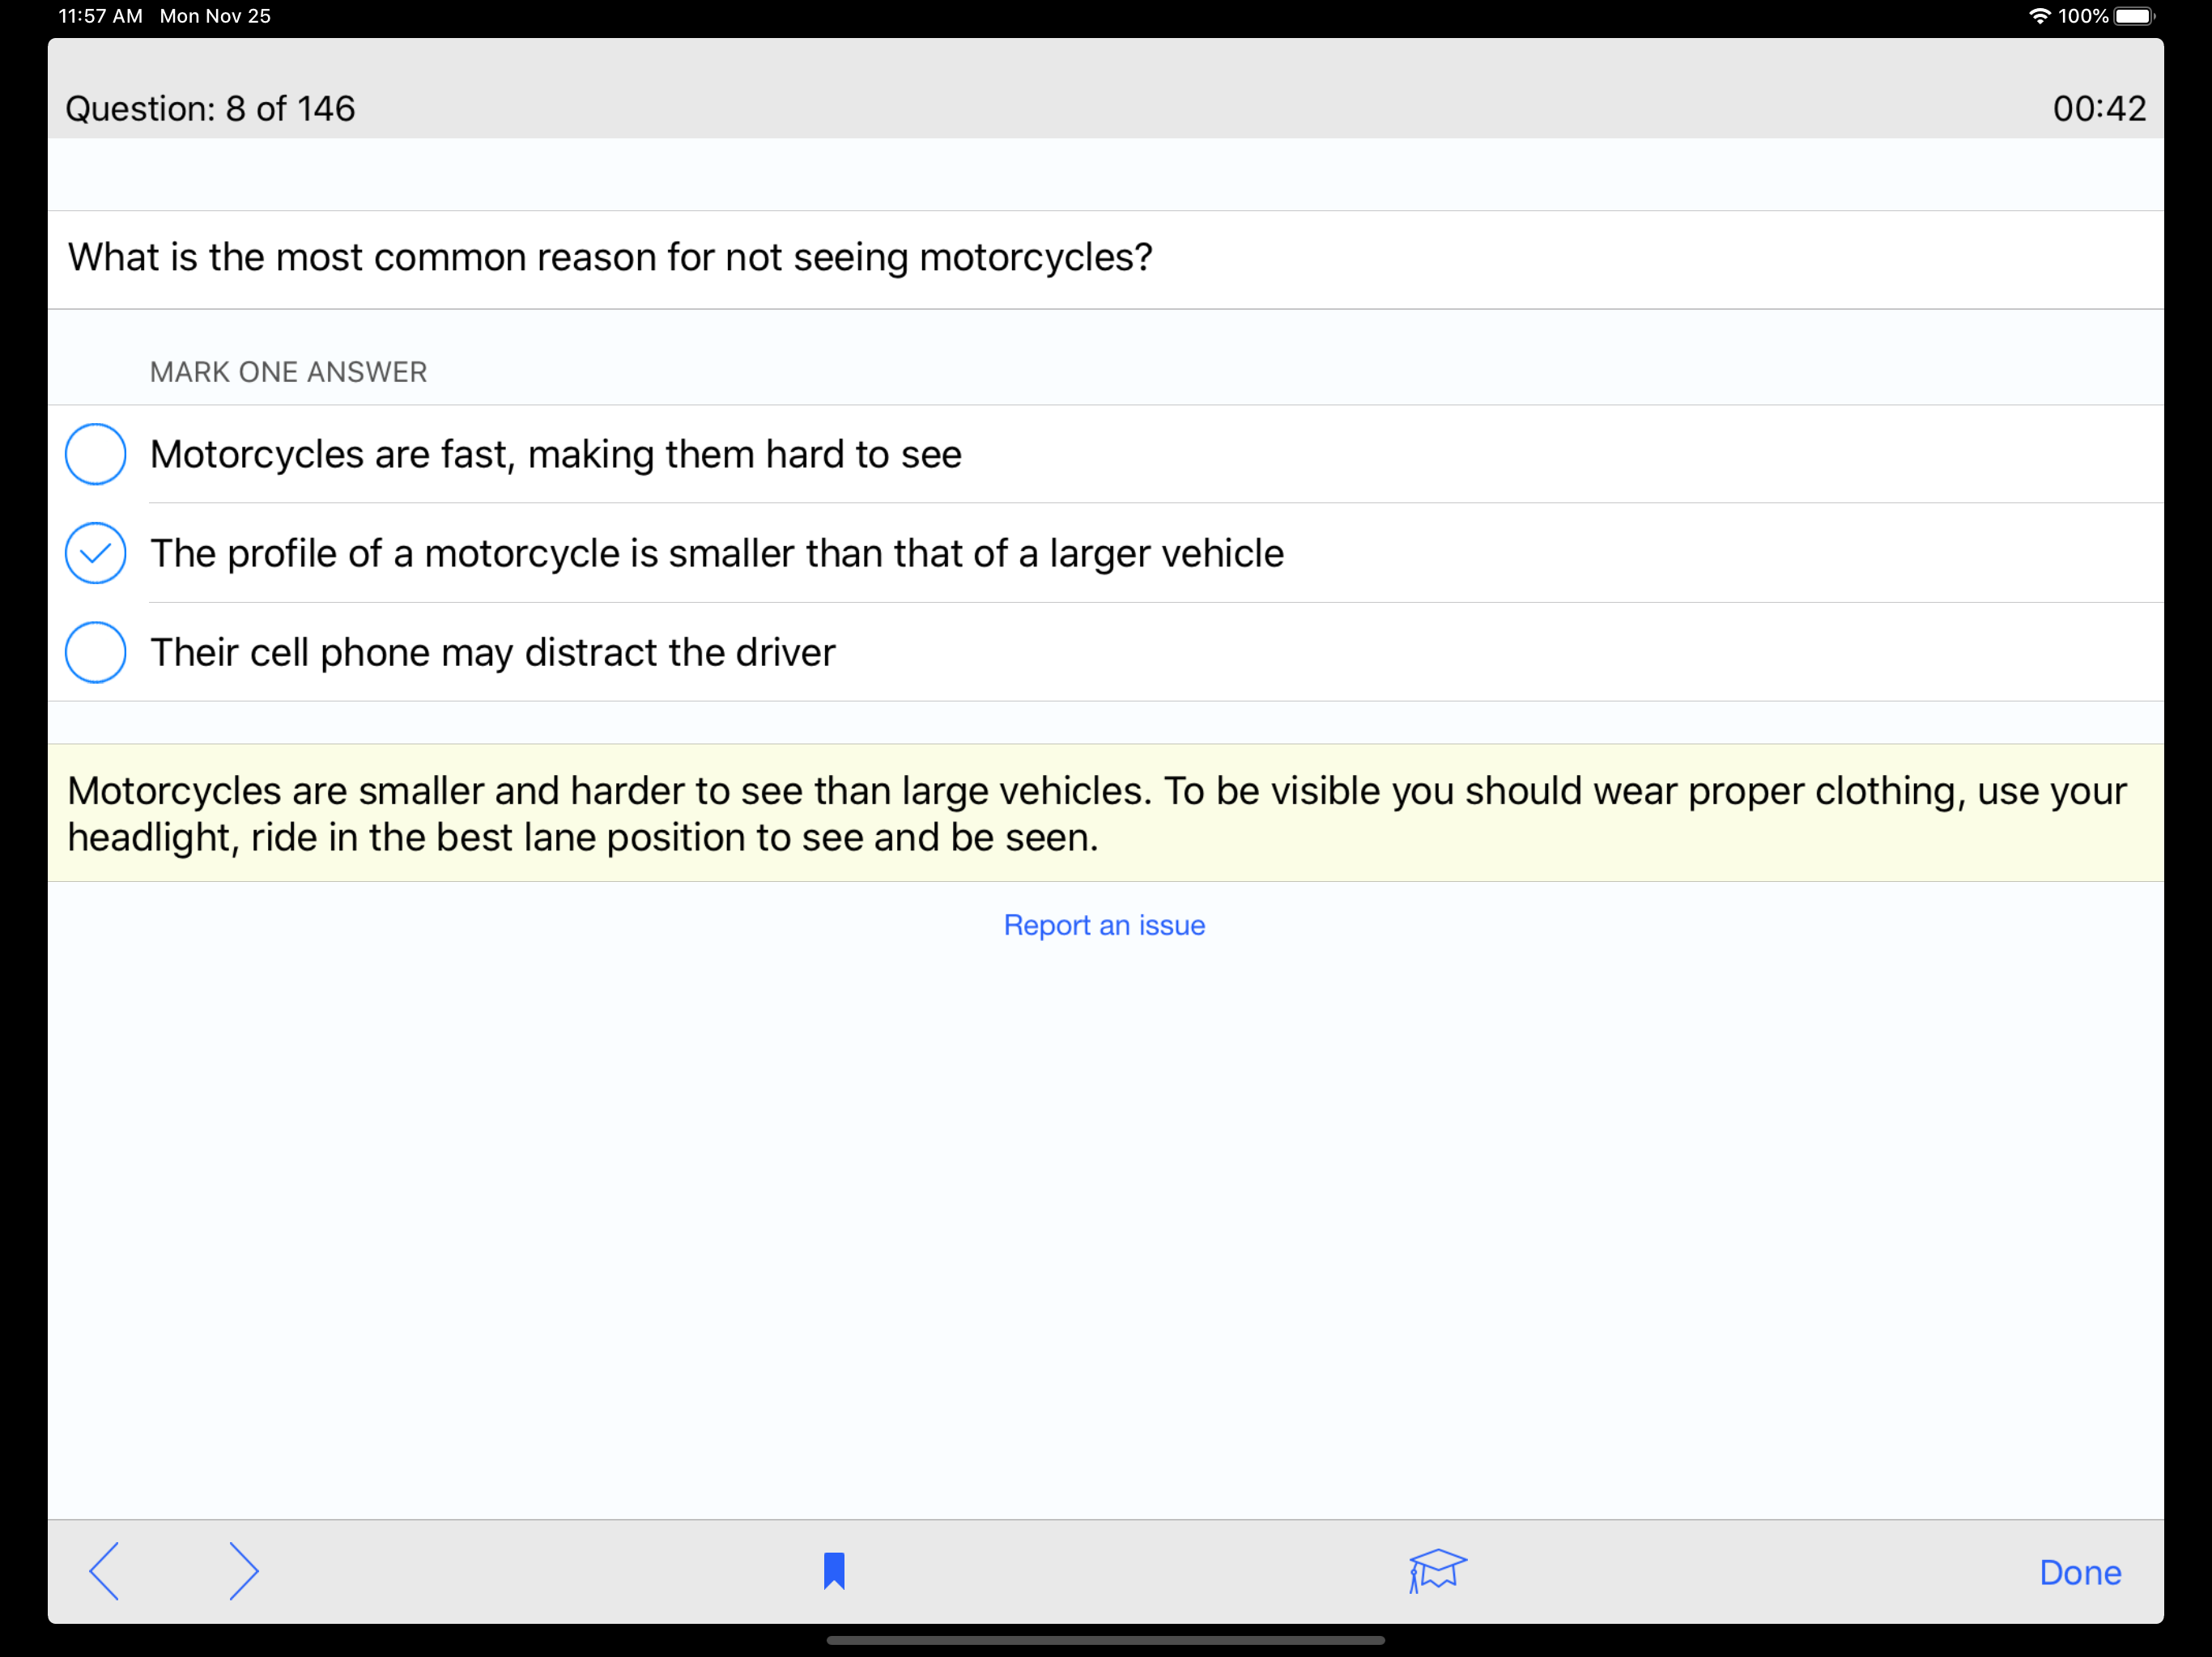Select 'Motorcycles are fast' answer radio
2212x1657 pixels.
[x=96, y=454]
